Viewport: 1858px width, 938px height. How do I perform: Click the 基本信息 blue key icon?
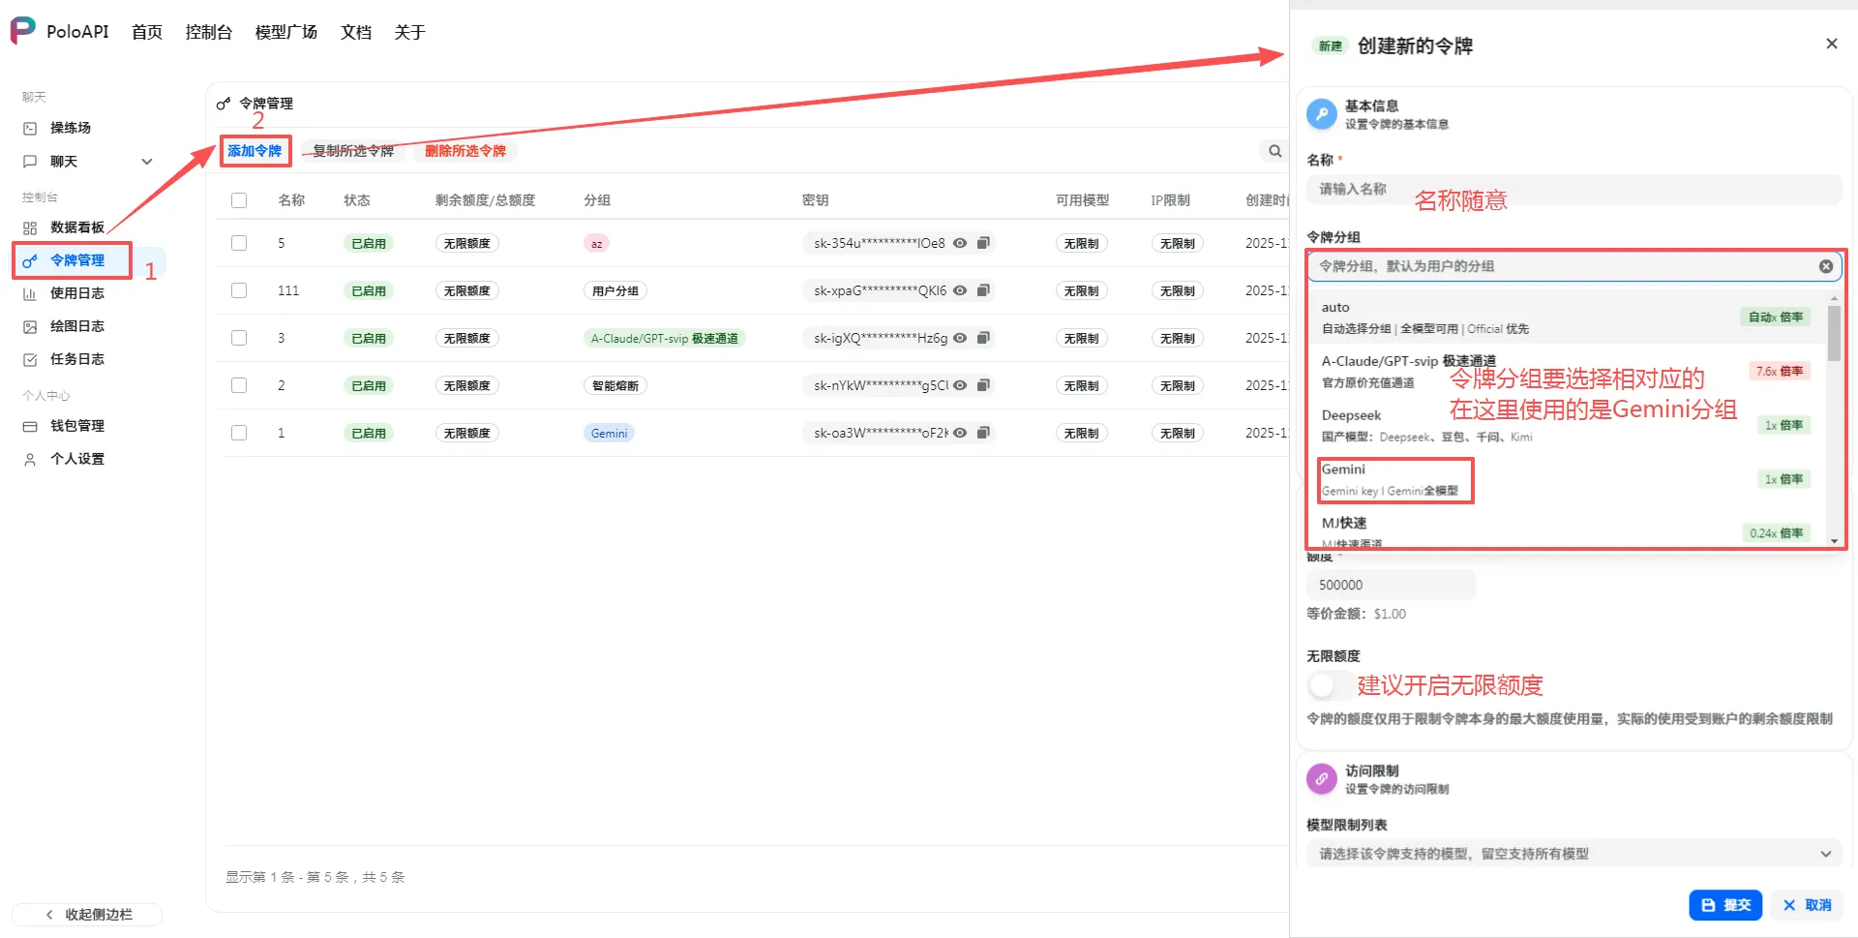(1322, 114)
